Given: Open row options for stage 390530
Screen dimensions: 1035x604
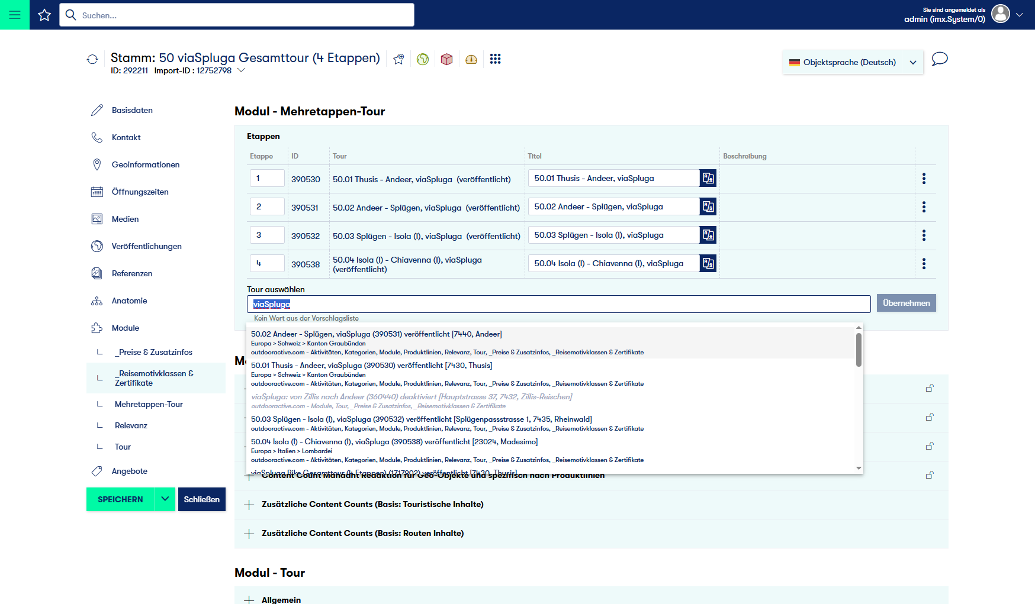Looking at the screenshot, I should pyautogui.click(x=924, y=179).
